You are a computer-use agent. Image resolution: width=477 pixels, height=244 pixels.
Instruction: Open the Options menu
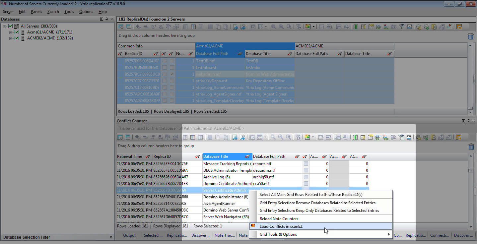click(86, 12)
